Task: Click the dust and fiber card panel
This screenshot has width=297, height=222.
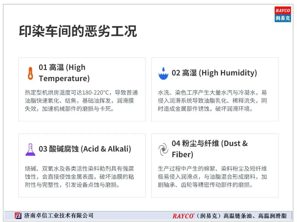Action: pos(215,166)
